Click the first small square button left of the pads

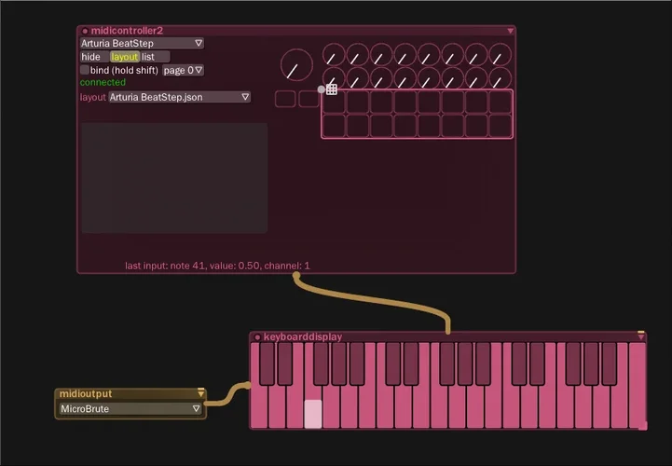(285, 99)
